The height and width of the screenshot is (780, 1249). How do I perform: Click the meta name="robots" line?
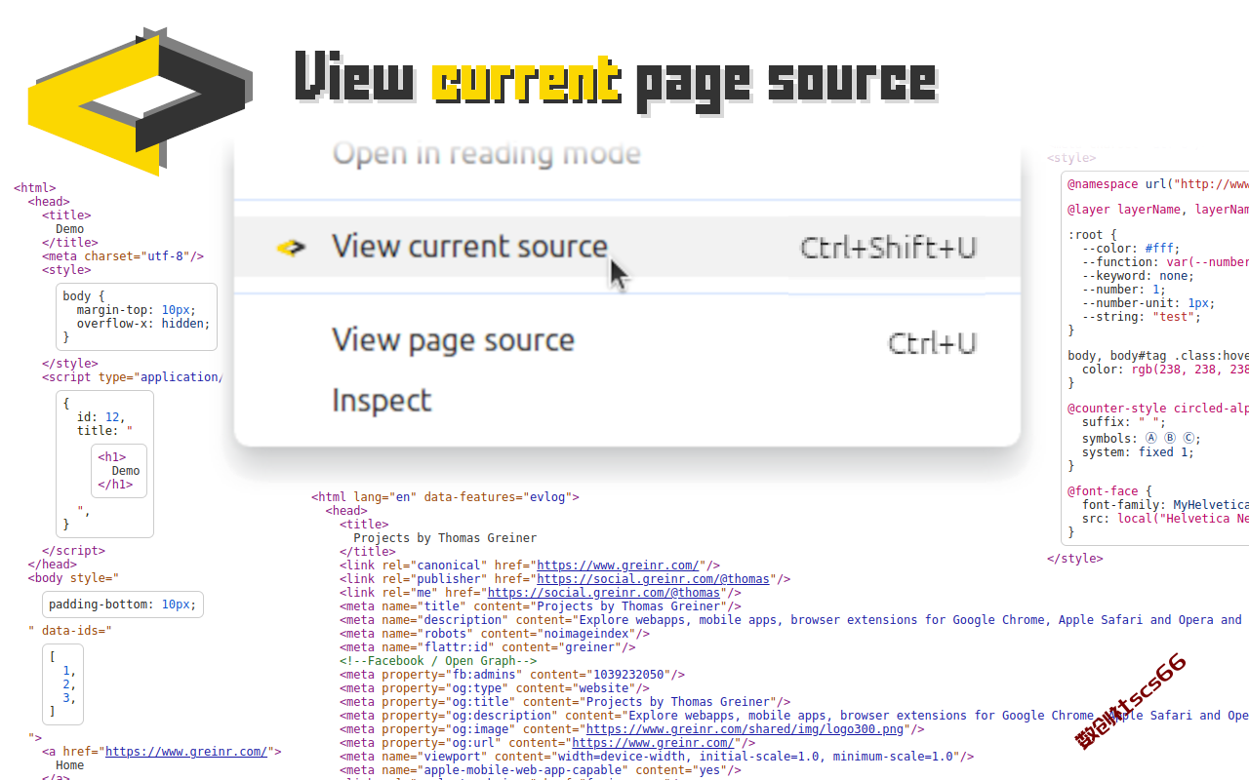click(495, 634)
